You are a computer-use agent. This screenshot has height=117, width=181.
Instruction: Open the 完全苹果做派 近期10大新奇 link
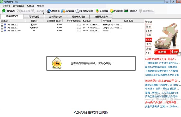tap(163, 107)
